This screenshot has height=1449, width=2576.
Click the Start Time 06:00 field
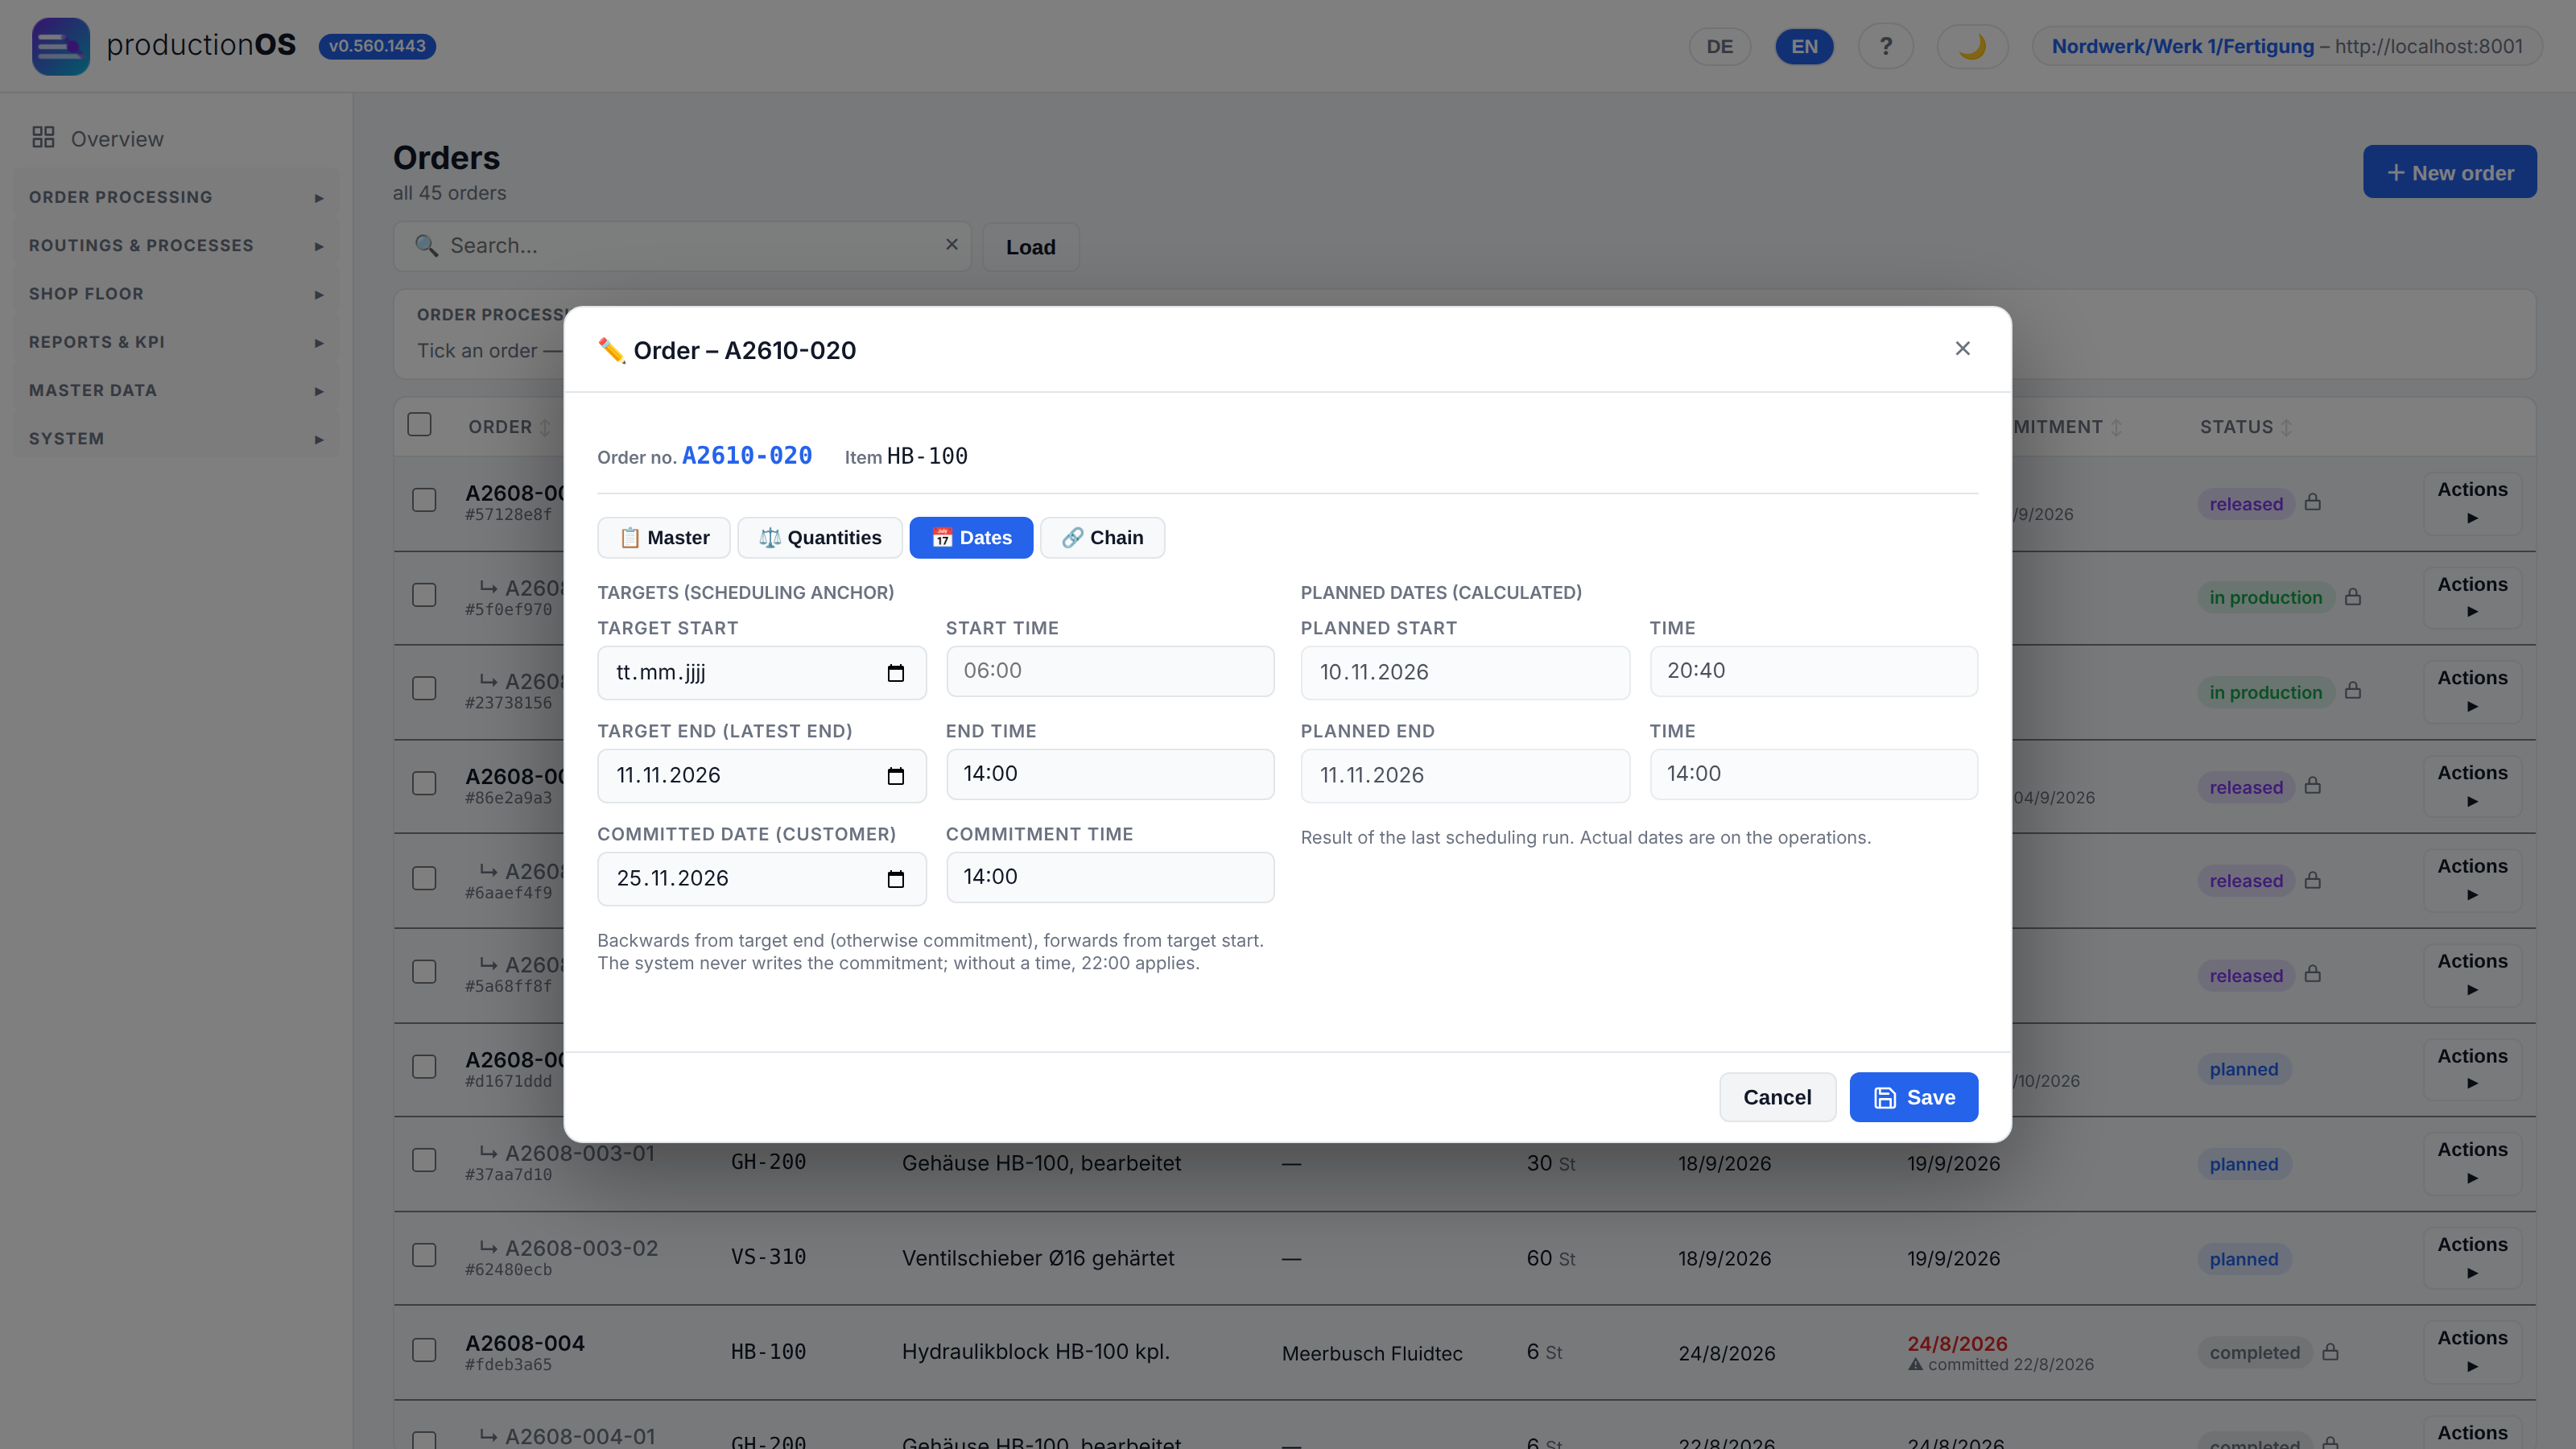pyautogui.click(x=1110, y=671)
